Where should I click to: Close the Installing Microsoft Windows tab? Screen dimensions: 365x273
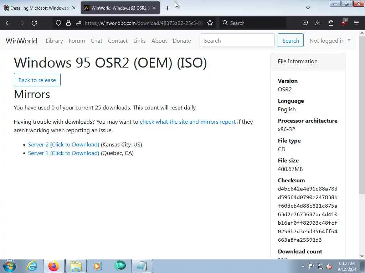click(x=74, y=8)
